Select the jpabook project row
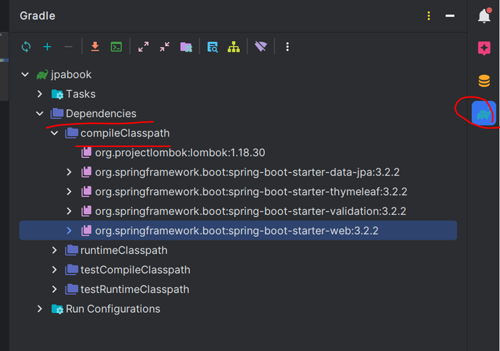 point(238,75)
